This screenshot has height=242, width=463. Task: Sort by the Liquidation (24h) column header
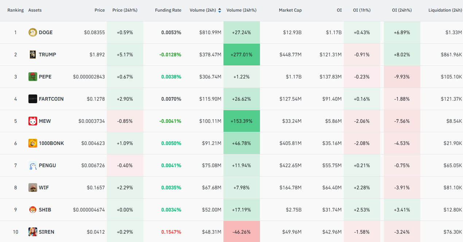click(x=445, y=10)
